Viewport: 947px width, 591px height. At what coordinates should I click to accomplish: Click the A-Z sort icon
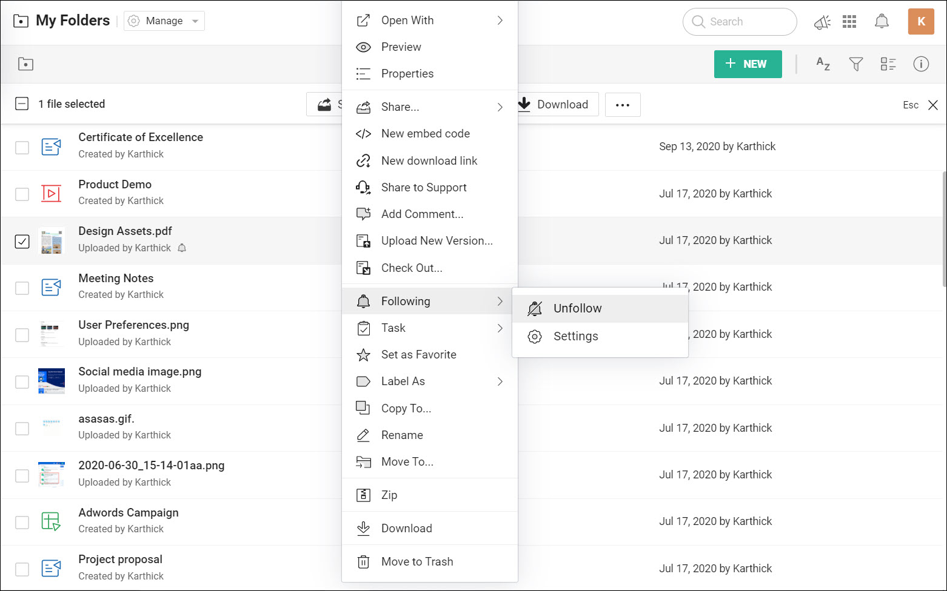[x=823, y=64]
